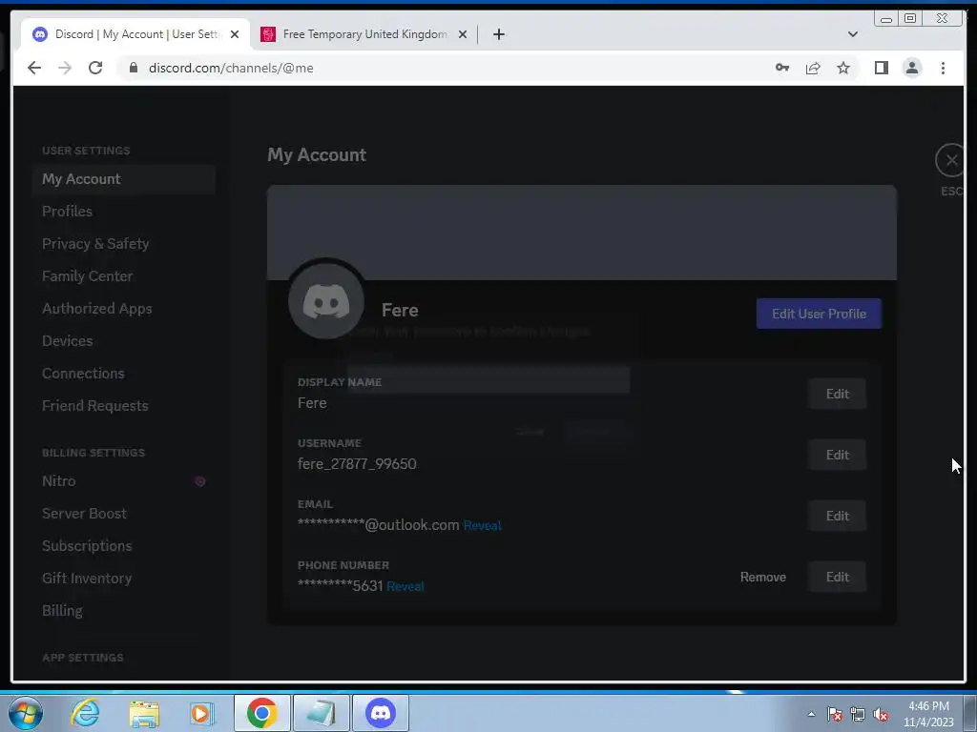Click the Edit User Profile button

(819, 314)
